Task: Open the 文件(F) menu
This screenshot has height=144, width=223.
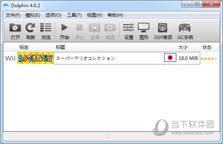Action: [13, 15]
